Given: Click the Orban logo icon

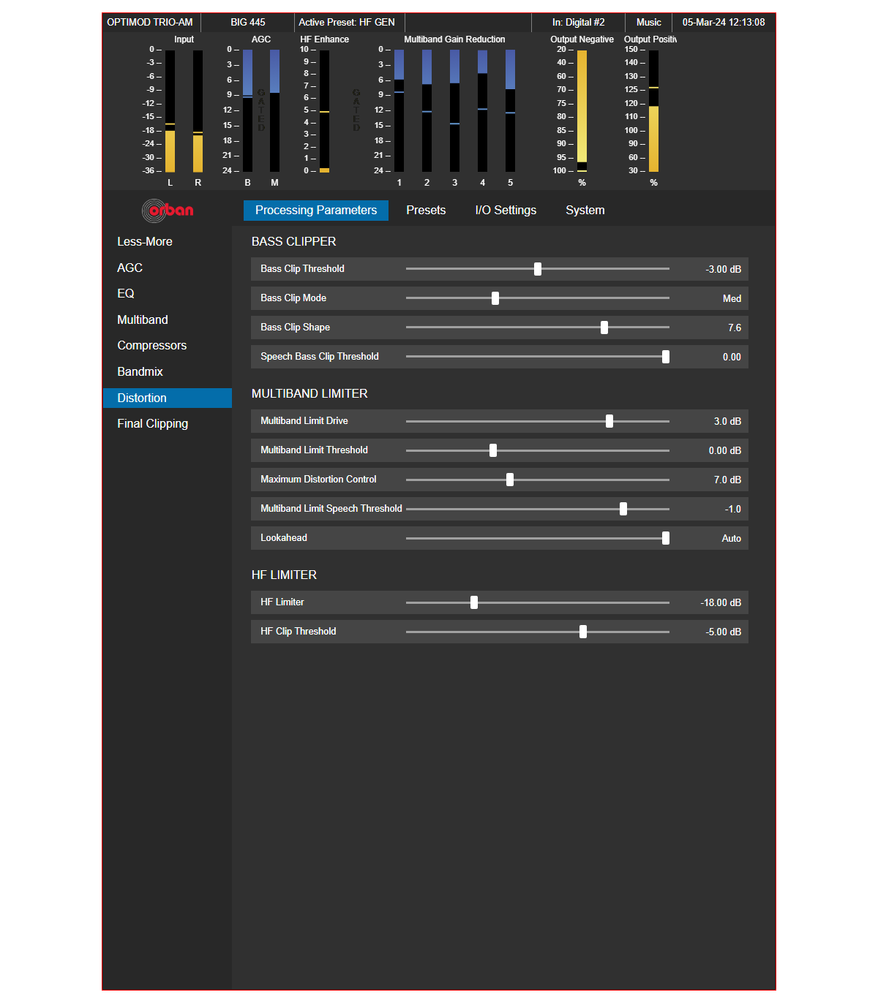Looking at the screenshot, I should coord(168,211).
